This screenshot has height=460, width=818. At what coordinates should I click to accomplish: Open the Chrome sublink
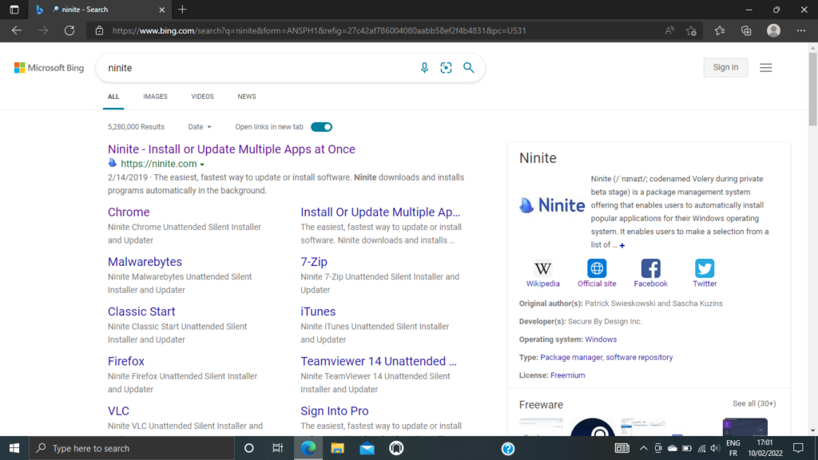(129, 212)
